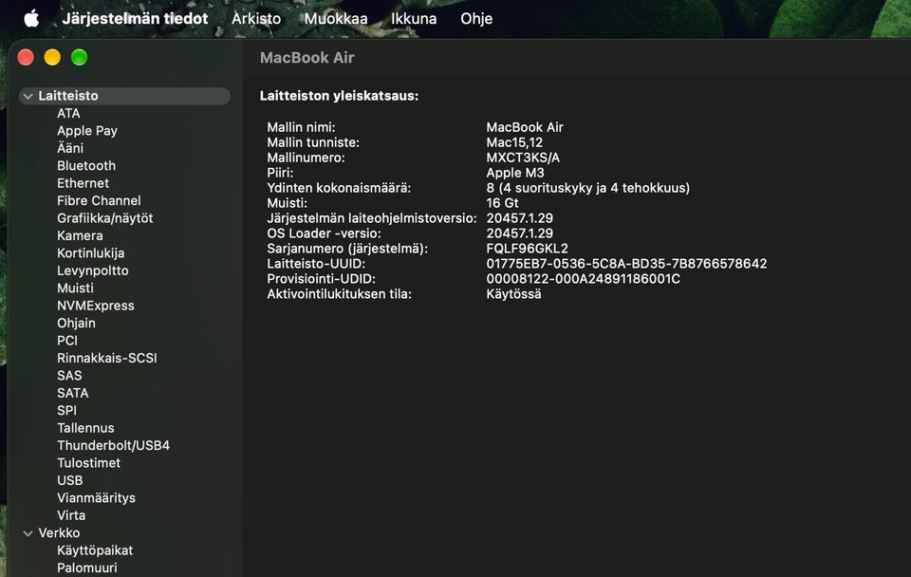Select Ääni in the sidebar

(70, 148)
